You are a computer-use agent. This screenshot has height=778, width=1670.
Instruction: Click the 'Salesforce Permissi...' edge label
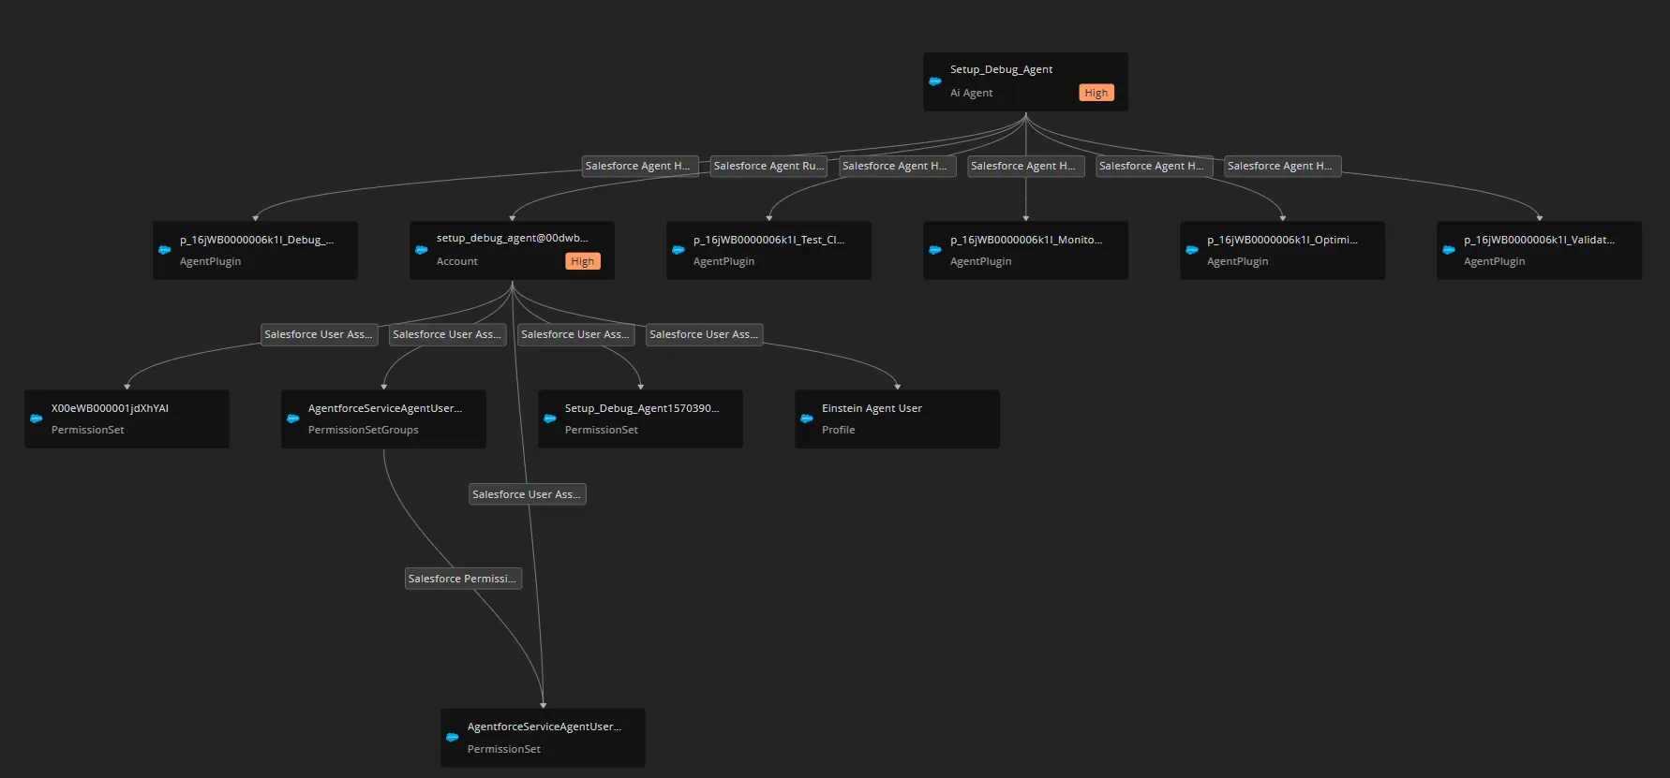[x=463, y=579]
